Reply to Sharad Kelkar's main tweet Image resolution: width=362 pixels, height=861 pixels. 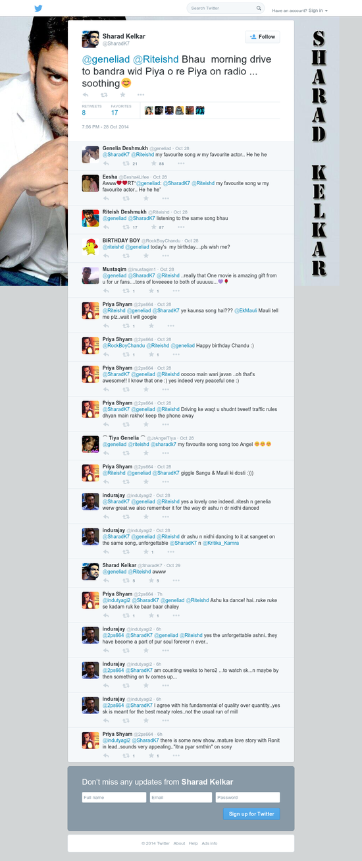point(86,95)
